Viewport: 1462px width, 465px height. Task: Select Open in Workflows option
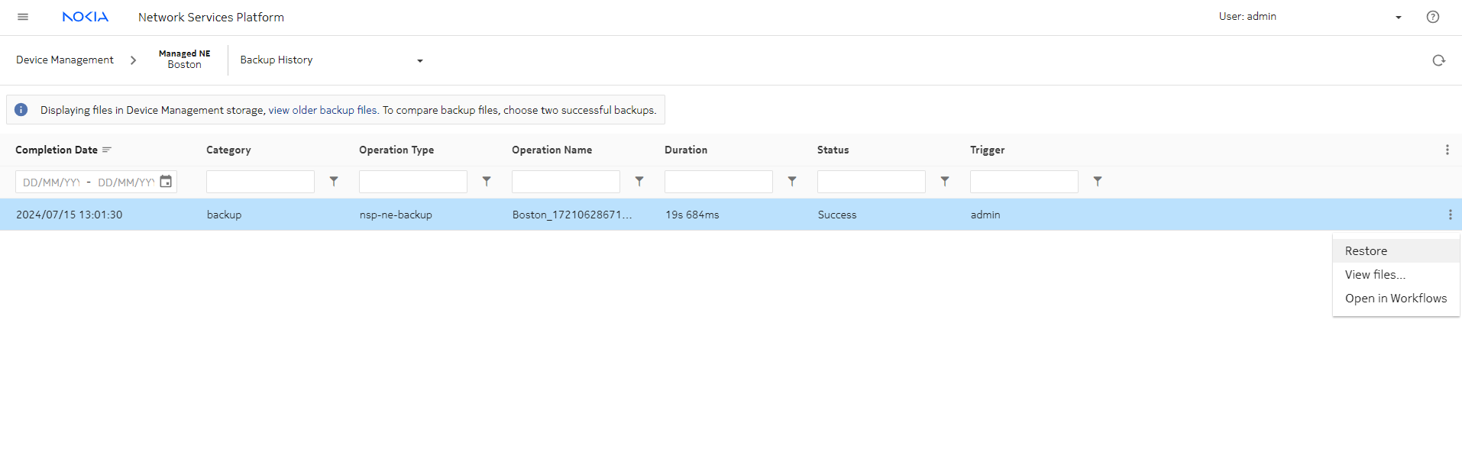click(x=1396, y=299)
